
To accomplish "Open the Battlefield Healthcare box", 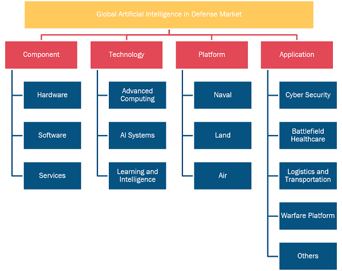I will (308, 135).
